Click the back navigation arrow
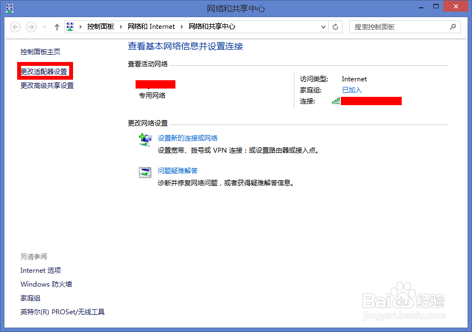472x332 pixels. tap(15, 27)
